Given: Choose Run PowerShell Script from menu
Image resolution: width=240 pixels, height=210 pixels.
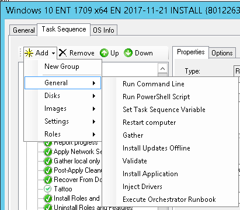Looking at the screenshot, I should pyautogui.click(x=156, y=97).
